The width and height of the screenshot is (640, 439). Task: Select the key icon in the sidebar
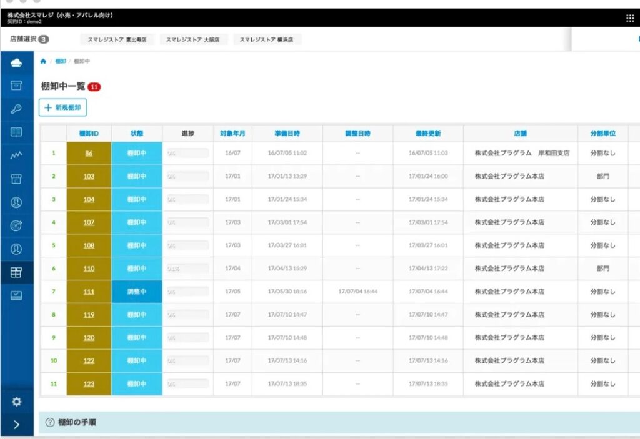point(16,109)
